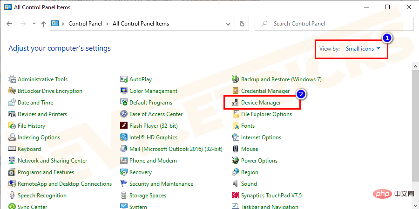Open Device Manager icon
Viewport: 419px width, 209px height.
coord(236,102)
